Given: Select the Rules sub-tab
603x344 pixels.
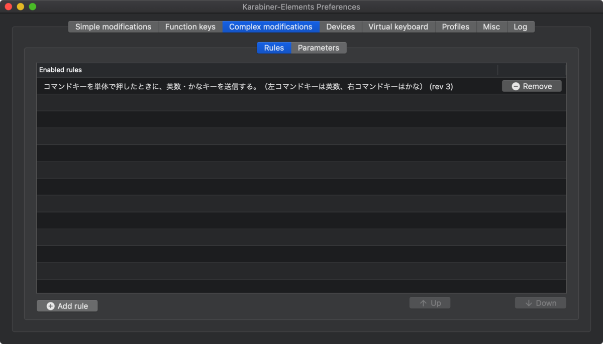Looking at the screenshot, I should tap(274, 48).
